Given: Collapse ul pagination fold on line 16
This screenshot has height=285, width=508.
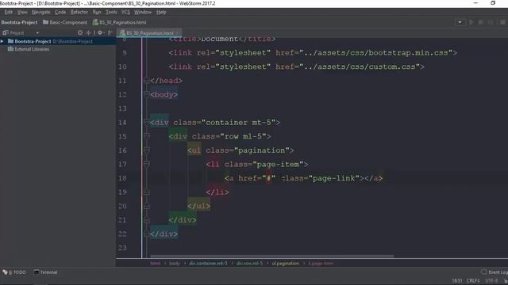Looking at the screenshot, I should tap(146, 150).
